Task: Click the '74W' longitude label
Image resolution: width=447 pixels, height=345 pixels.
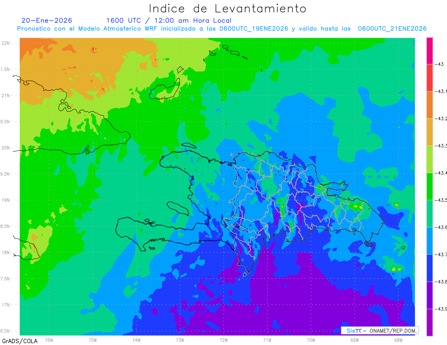Action: point(136,341)
